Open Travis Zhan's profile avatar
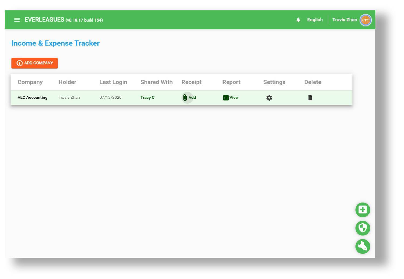 click(365, 20)
